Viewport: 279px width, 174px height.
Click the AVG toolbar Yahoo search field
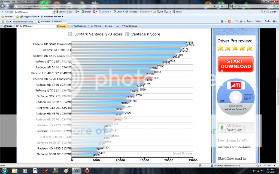tap(36, 26)
